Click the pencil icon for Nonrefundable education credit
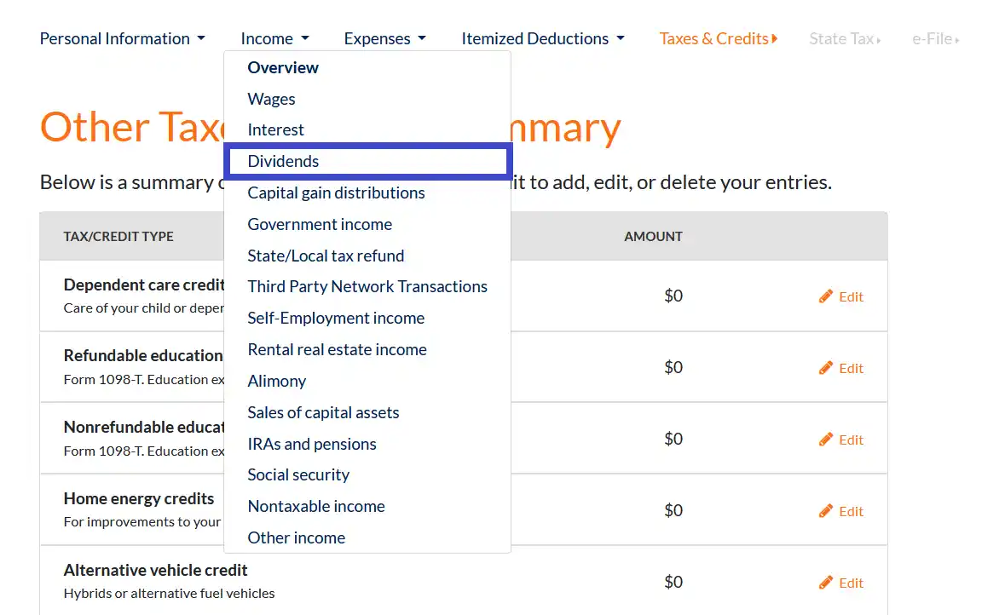This screenshot has width=1005, height=615. click(x=825, y=440)
